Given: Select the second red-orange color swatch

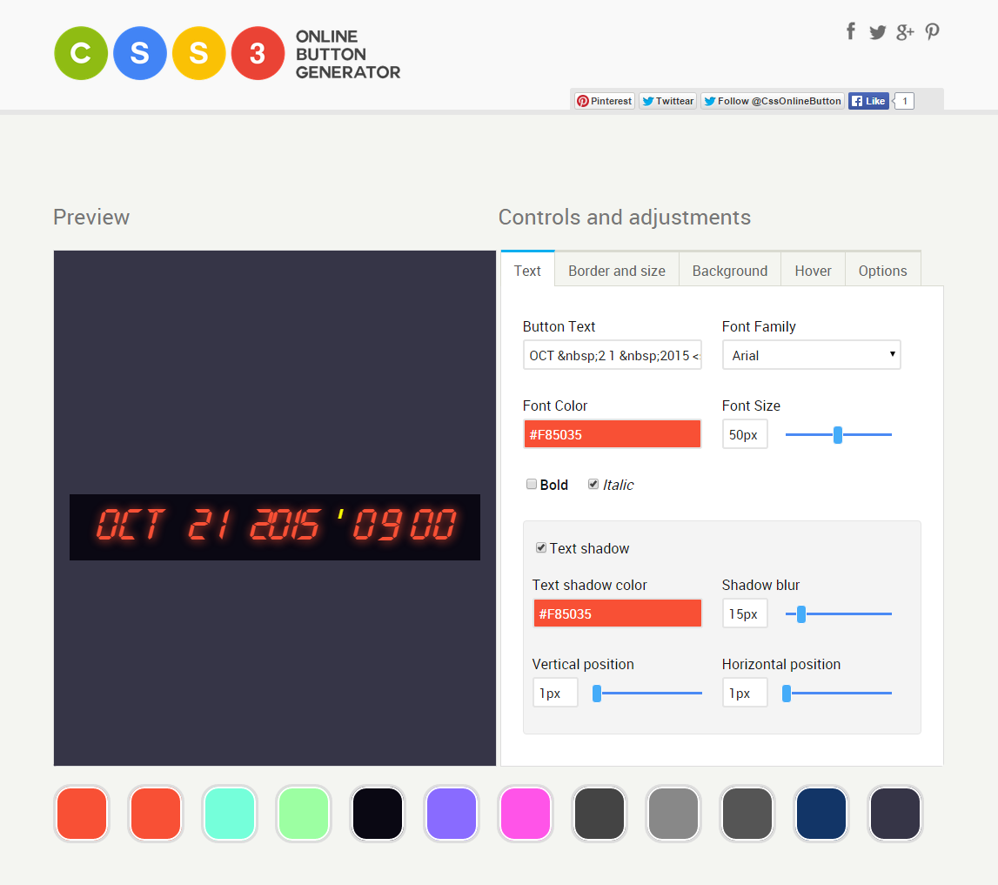Looking at the screenshot, I should click(x=156, y=814).
